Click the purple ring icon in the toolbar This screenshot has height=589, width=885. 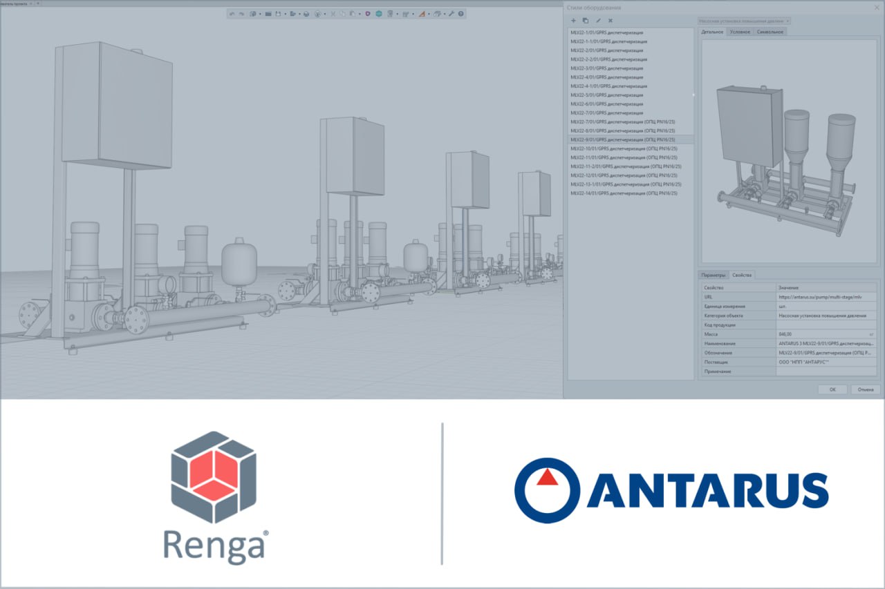[369, 14]
